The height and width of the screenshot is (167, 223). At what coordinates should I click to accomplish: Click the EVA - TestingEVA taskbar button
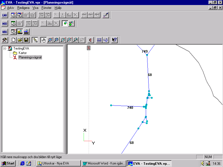[149, 163]
